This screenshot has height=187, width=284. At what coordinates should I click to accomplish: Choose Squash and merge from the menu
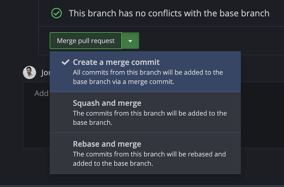[x=145, y=112]
